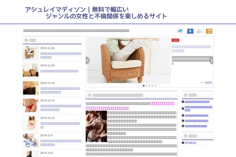This screenshot has height=157, width=236.
Task: Select the third slider pagination dot
Action: pyautogui.click(x=149, y=86)
